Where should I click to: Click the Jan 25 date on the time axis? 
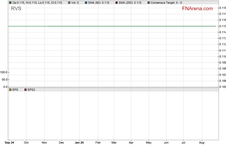pyautogui.click(x=79, y=143)
